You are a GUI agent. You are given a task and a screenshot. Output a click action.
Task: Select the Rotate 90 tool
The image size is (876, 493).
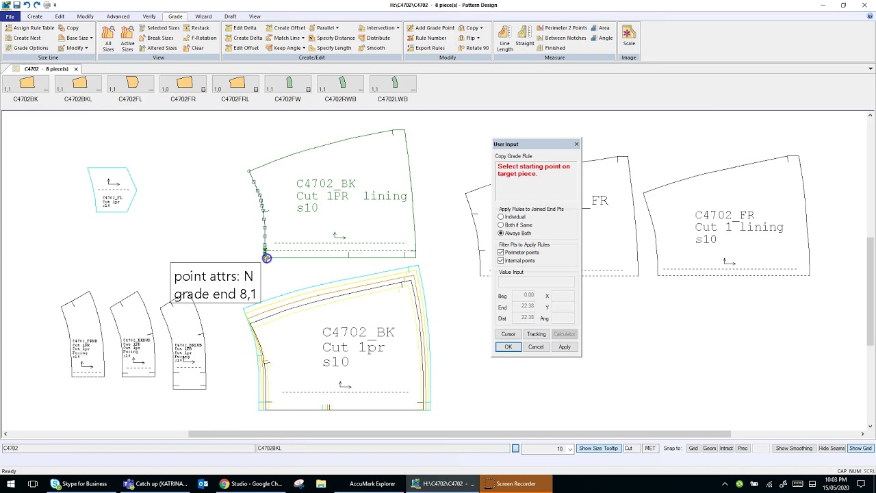point(473,48)
